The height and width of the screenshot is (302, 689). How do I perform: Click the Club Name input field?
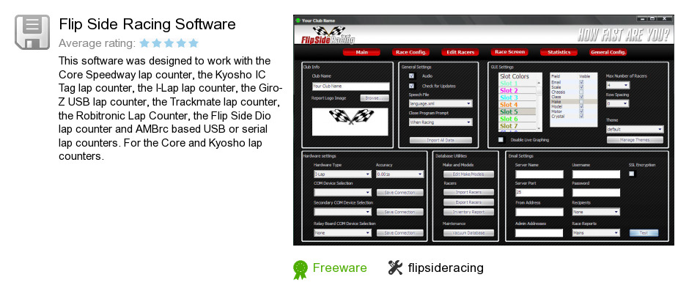pos(350,86)
